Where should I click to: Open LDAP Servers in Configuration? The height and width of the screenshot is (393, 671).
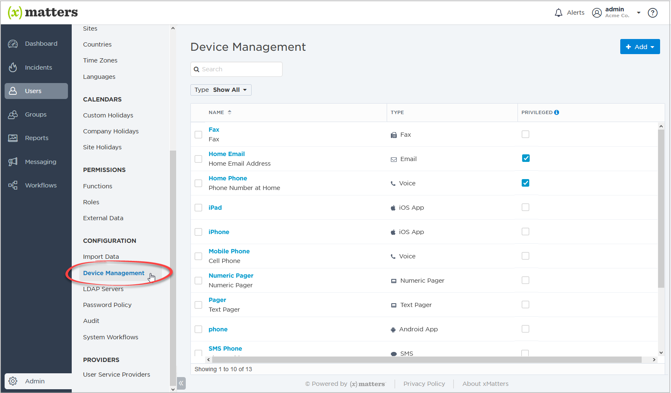tap(103, 289)
